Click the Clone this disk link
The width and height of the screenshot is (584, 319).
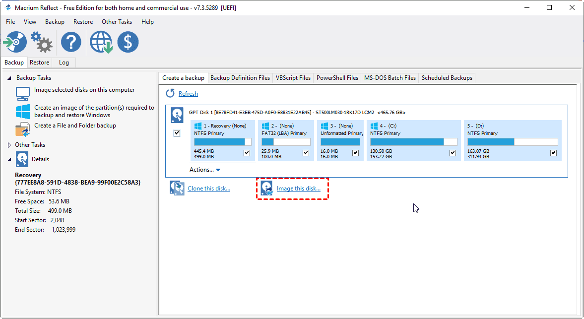208,189
